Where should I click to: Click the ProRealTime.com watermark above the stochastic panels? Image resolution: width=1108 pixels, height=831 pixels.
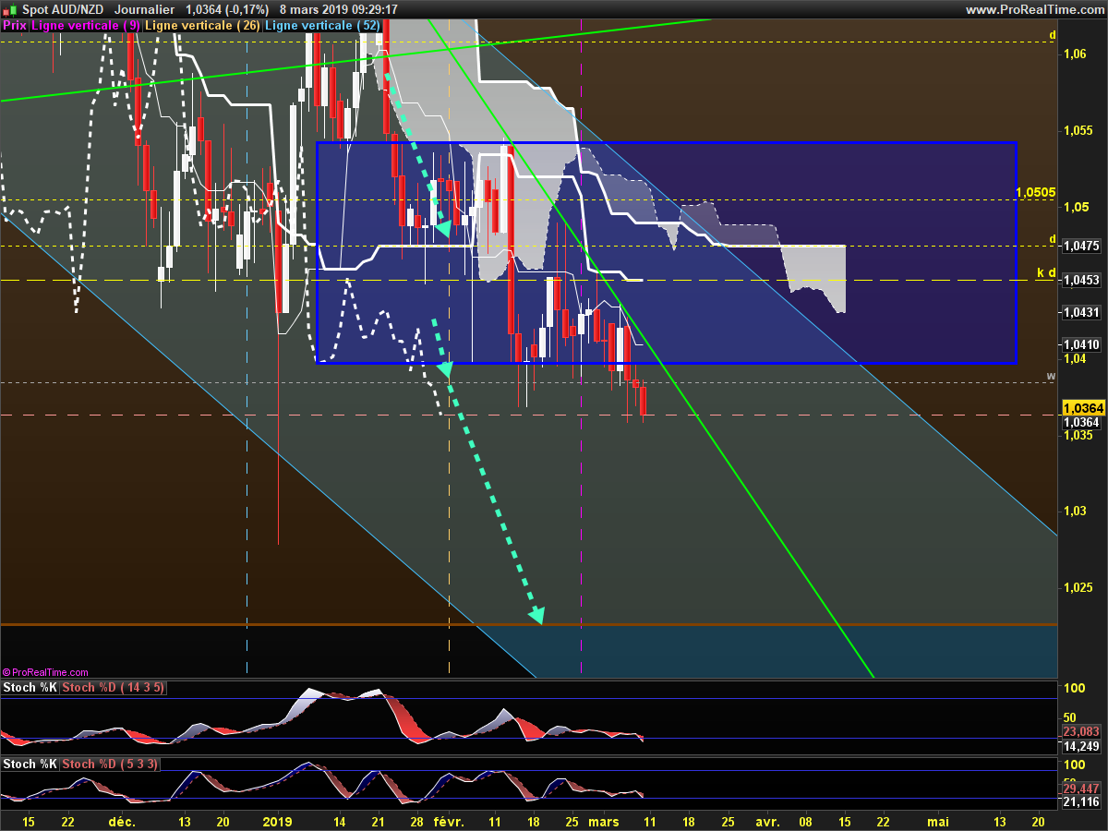(46, 672)
